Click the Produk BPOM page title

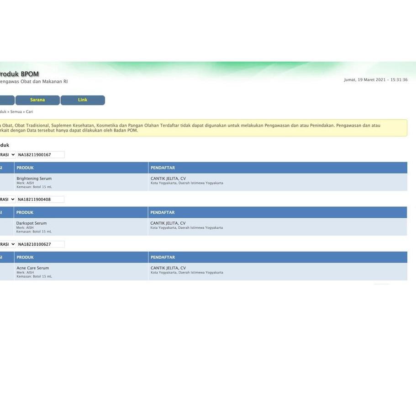click(19, 74)
